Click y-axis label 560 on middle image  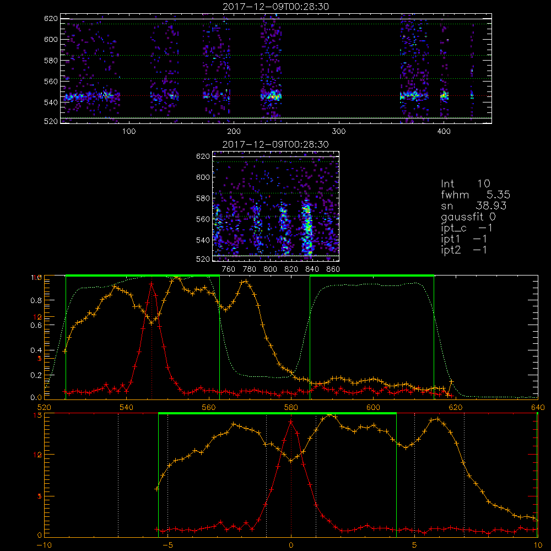[x=203, y=219]
